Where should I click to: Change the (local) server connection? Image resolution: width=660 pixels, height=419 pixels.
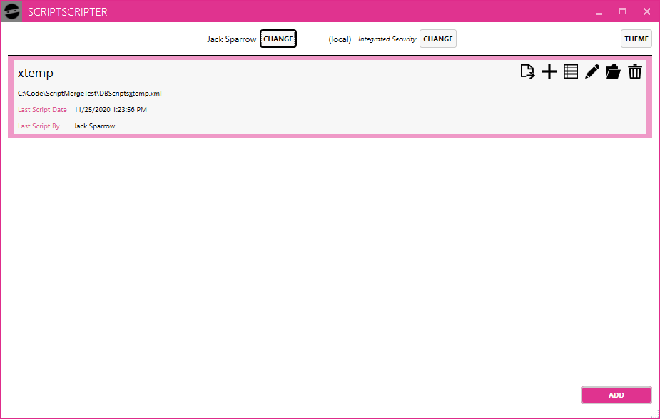(438, 39)
